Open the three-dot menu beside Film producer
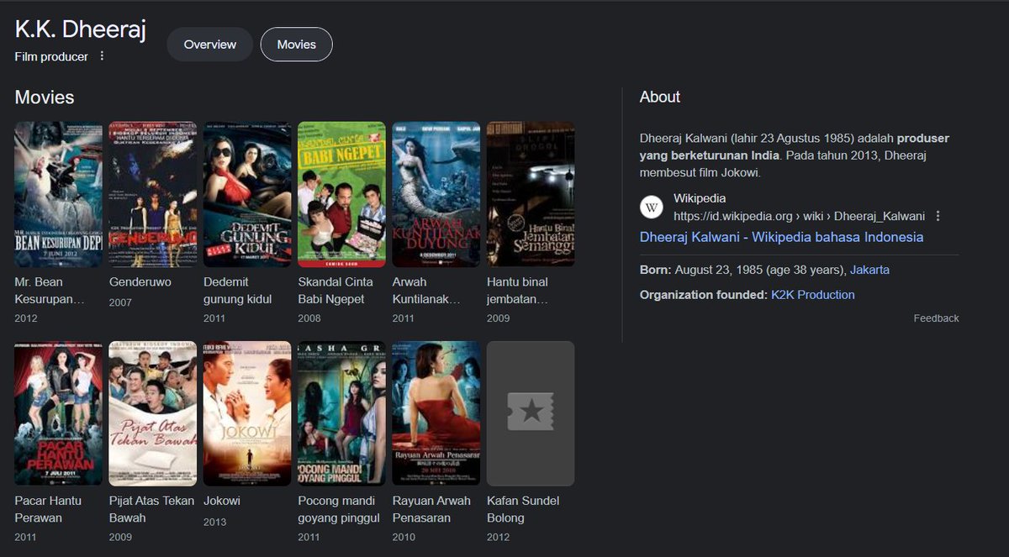 point(103,56)
